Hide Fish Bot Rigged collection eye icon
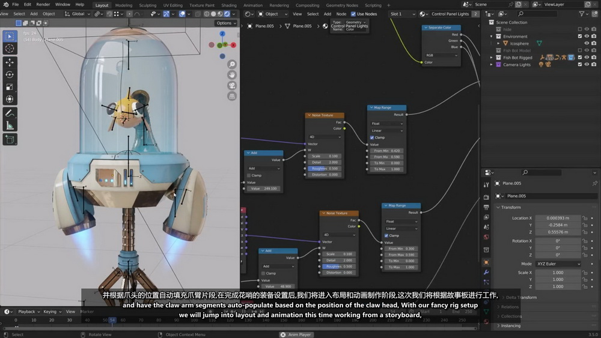 [x=587, y=58]
